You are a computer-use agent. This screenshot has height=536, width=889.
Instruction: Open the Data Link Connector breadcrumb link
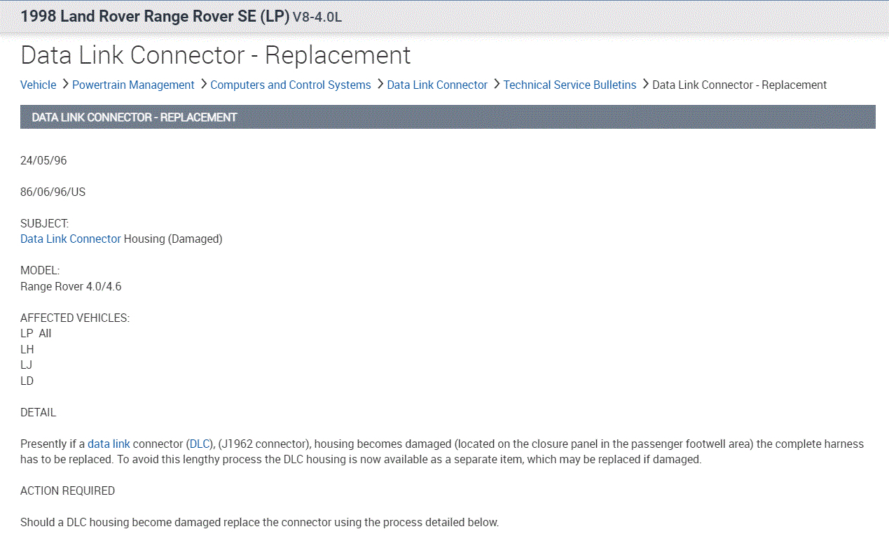click(x=436, y=85)
